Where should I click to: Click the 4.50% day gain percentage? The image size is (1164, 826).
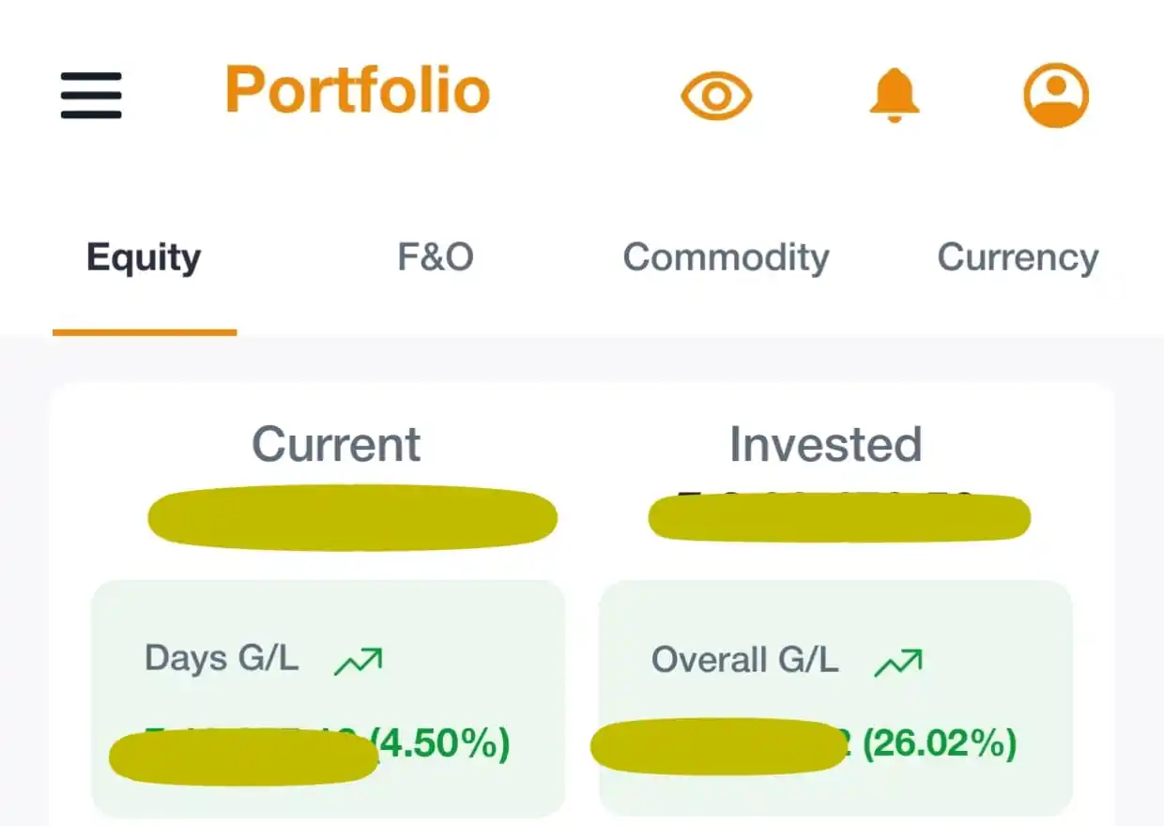(x=441, y=744)
